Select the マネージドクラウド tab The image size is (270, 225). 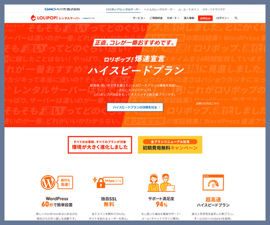[x=214, y=9]
